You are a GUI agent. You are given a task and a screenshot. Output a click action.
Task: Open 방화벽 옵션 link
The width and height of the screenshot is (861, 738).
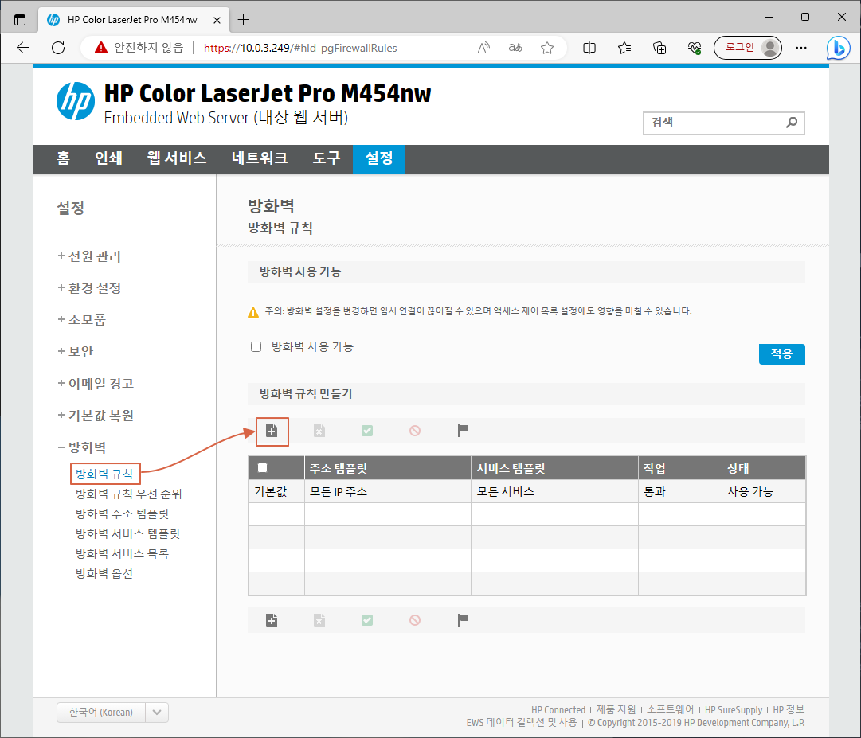tap(104, 573)
